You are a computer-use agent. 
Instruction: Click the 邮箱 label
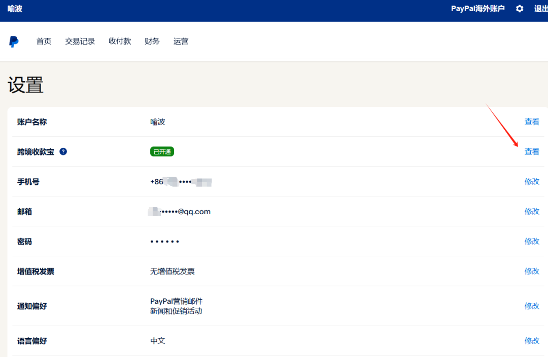tap(24, 212)
